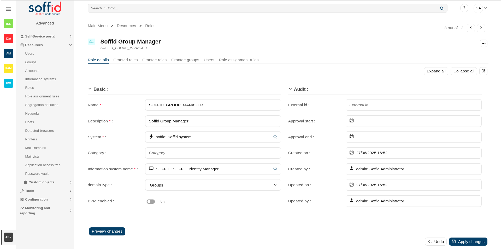Collapse the Basic section

[x=90, y=89]
